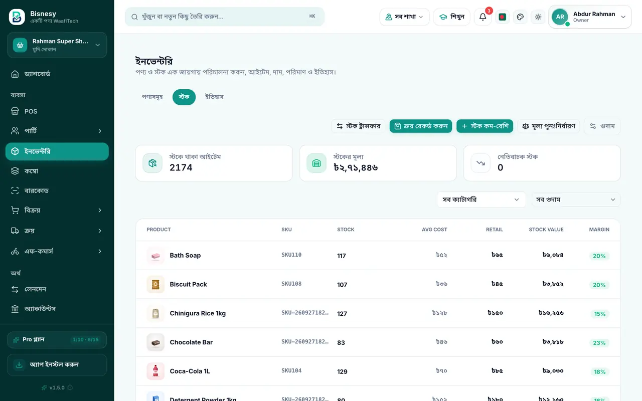Click the মূল্য পুনঃনির্ধারণ button
The image size is (642, 401).
(549, 126)
